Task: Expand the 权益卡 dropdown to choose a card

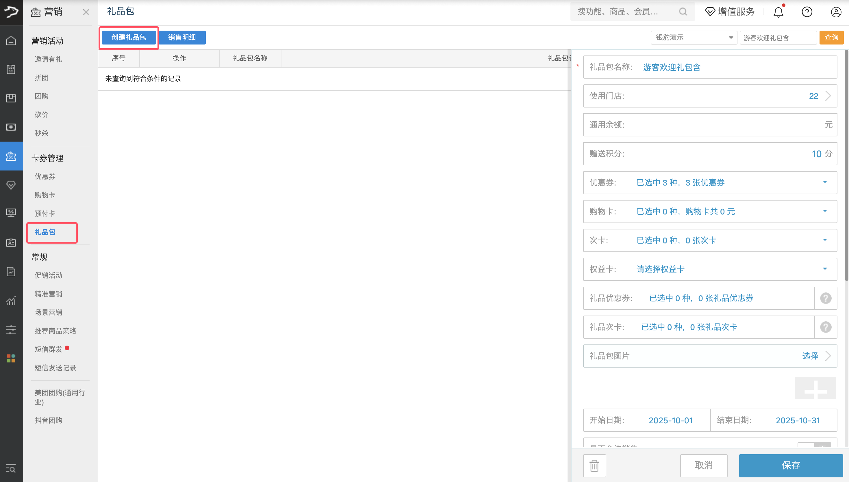Action: [824, 269]
